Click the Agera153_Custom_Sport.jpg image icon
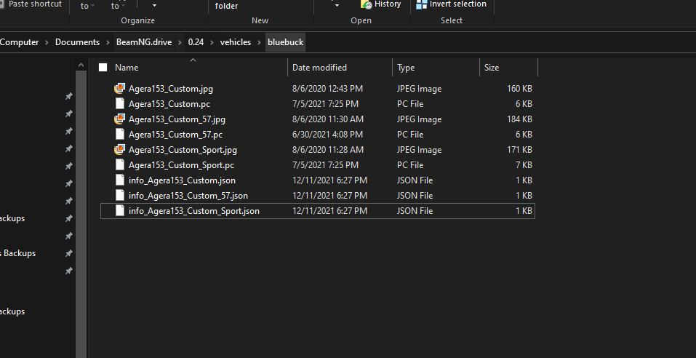Image resolution: width=696 pixels, height=358 pixels. click(x=119, y=150)
